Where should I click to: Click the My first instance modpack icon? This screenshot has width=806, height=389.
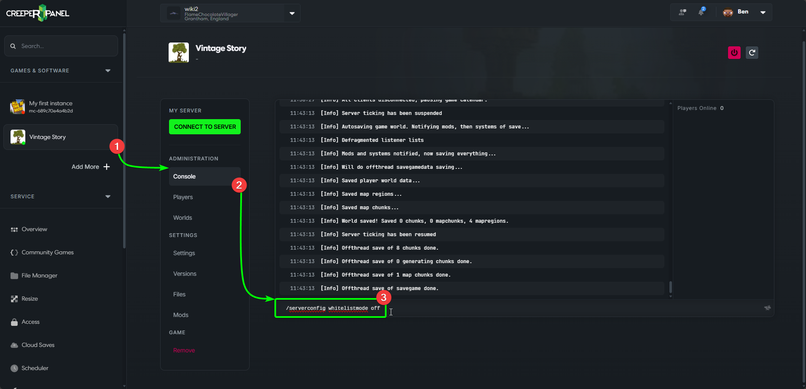coord(17,107)
